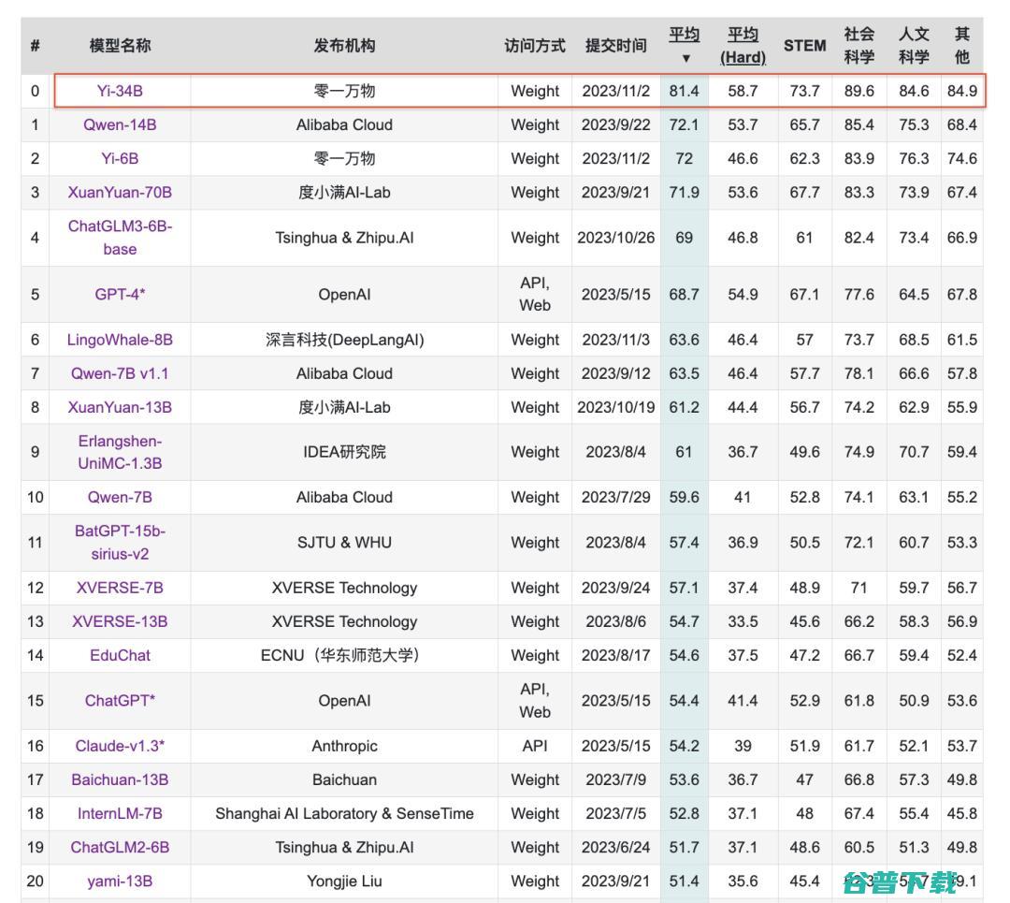
Task: Select the date 2023/10/19
Action: coord(615,407)
